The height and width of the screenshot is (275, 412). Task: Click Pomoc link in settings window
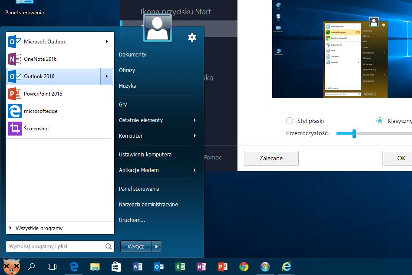click(213, 157)
